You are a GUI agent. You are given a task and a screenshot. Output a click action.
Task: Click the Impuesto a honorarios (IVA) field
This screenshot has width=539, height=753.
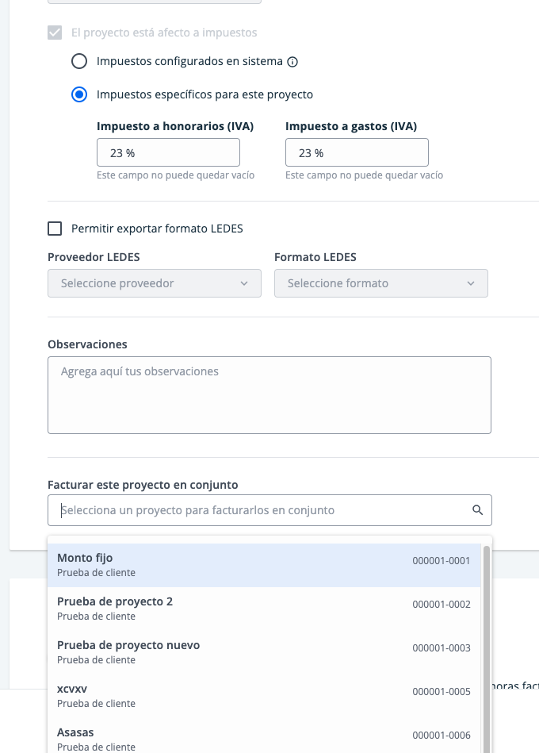coord(168,152)
